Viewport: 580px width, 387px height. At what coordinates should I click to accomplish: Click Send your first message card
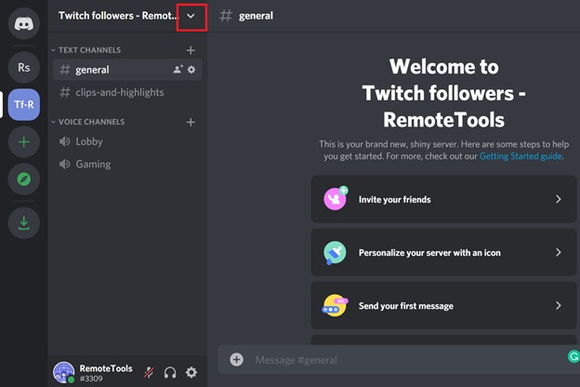pyautogui.click(x=444, y=305)
